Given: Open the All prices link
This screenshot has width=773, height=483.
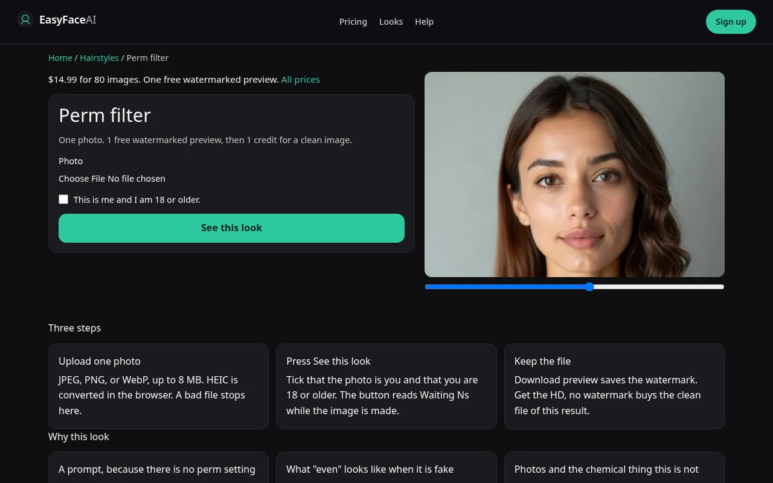Looking at the screenshot, I should click(301, 80).
